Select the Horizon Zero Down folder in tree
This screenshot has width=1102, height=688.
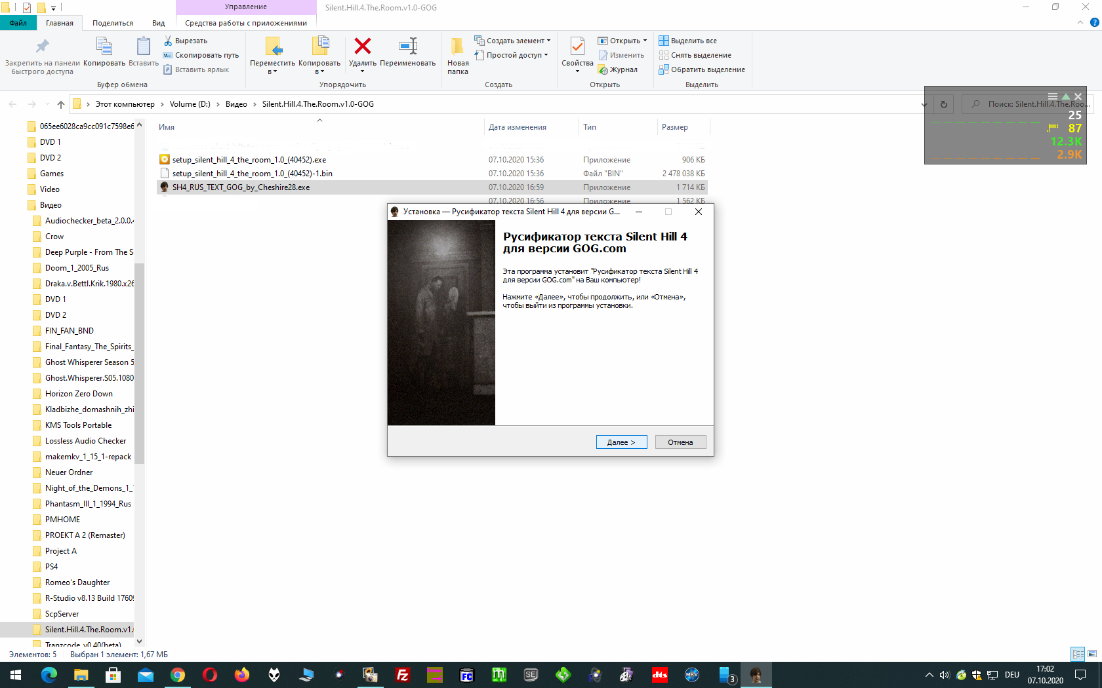point(79,394)
